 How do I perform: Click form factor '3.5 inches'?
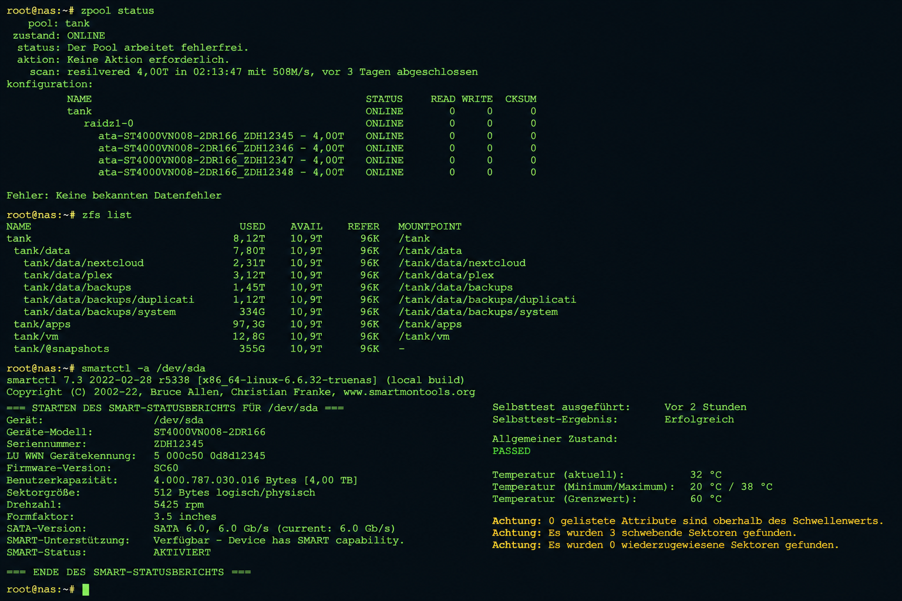point(185,517)
